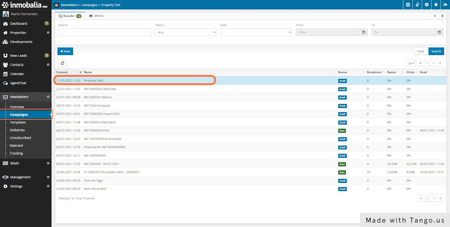Refresh the campaigns list
Viewport: 450px width, 227px height.
(62, 63)
